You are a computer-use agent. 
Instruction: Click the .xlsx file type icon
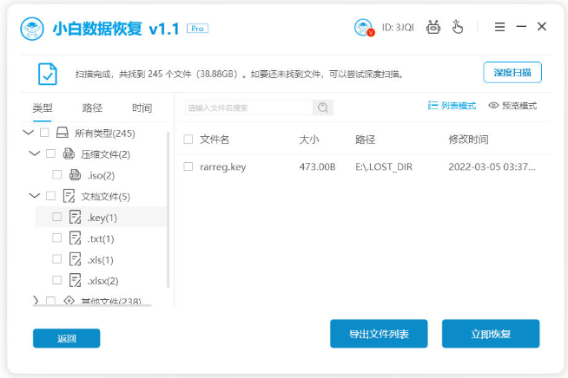click(x=75, y=280)
